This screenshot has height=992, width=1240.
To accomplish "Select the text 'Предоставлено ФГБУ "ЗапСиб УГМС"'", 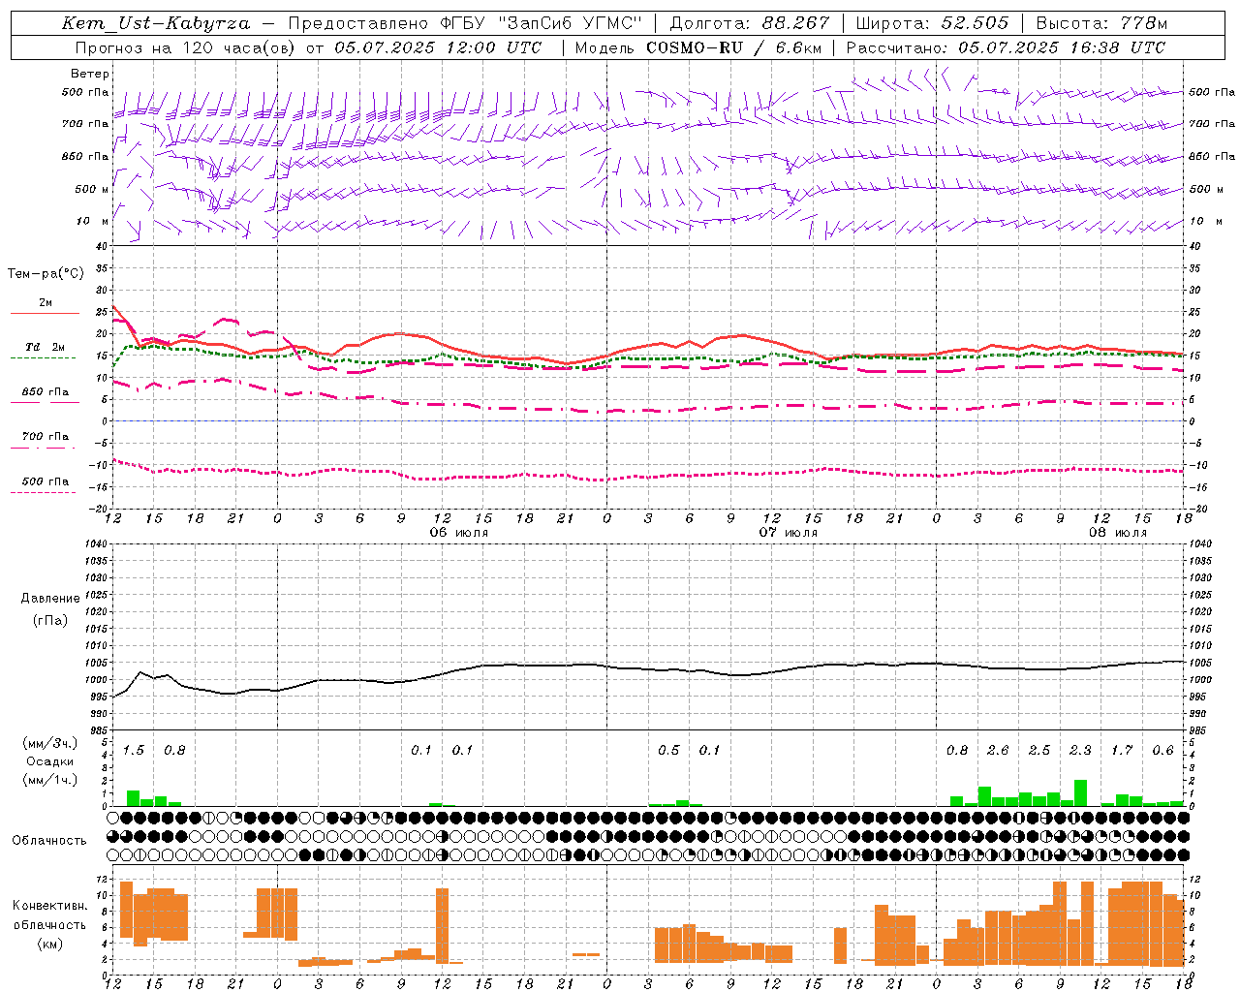I will click(x=467, y=23).
